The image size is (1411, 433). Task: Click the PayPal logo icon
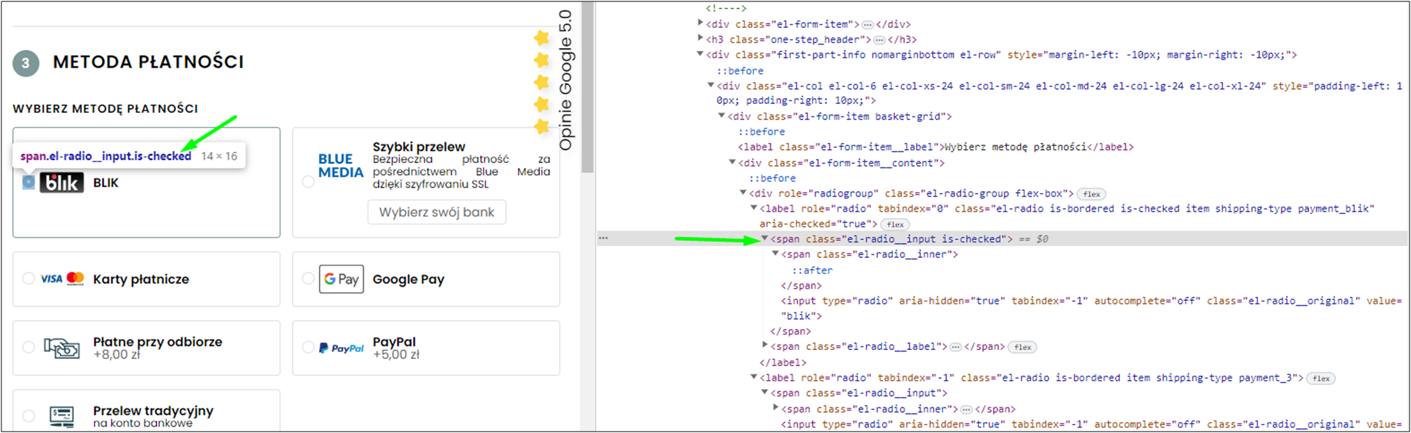pos(341,348)
